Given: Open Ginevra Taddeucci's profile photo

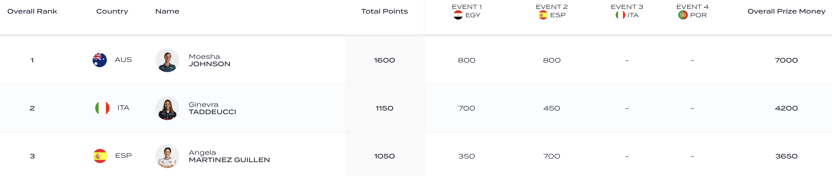Looking at the screenshot, I should point(167,108).
